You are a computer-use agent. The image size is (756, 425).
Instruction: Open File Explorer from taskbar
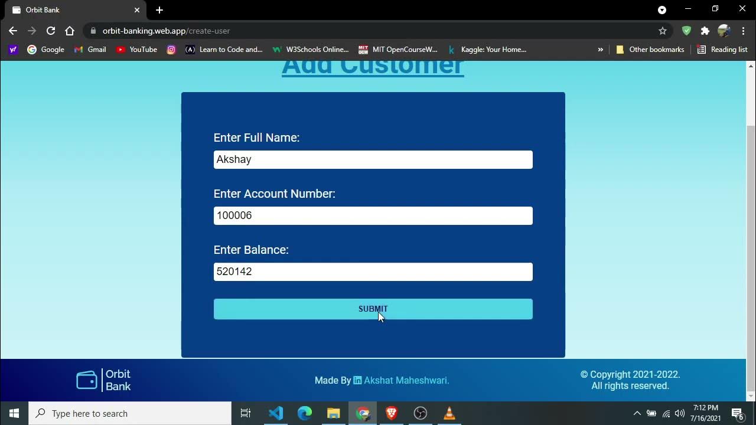pos(333,413)
